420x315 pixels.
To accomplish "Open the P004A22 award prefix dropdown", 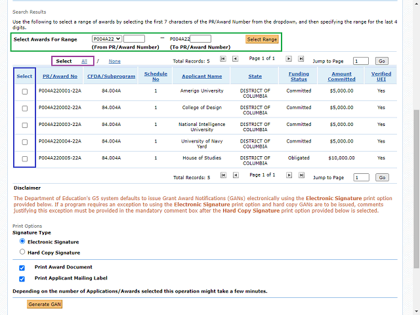I will (107, 39).
